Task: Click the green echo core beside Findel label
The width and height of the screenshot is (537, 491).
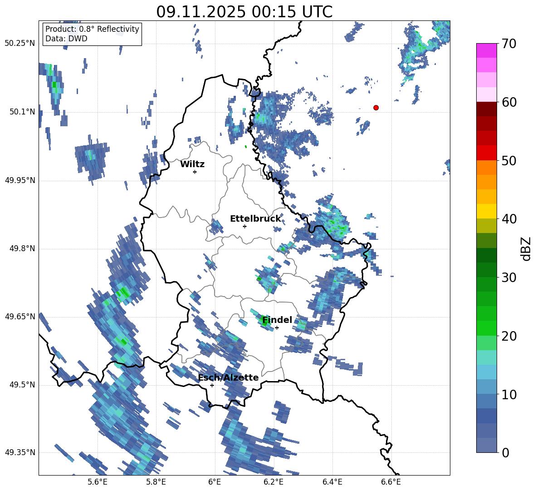Action: pos(264,322)
